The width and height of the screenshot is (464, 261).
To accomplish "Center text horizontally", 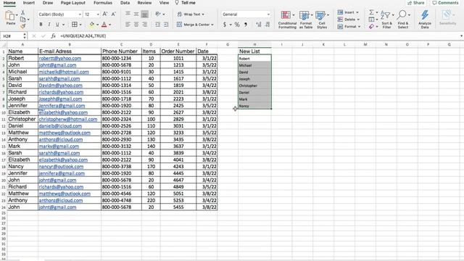I will pos(136,25).
